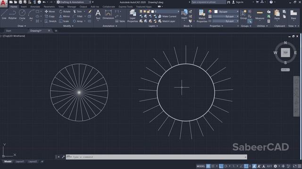Viewport: 302px width, 169px height.
Task: Click the Erase tool icon
Action: 90,11
